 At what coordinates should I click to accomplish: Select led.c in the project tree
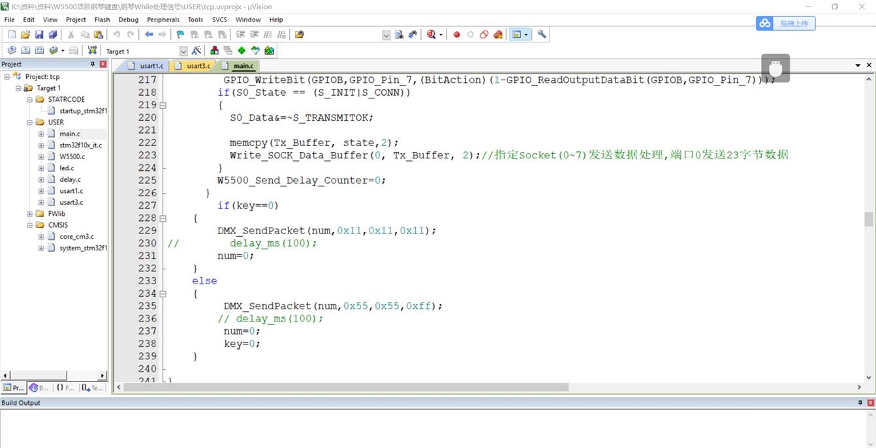pyautogui.click(x=67, y=168)
